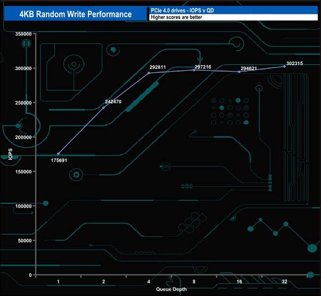Click the 0 y-axis label

click(30, 275)
